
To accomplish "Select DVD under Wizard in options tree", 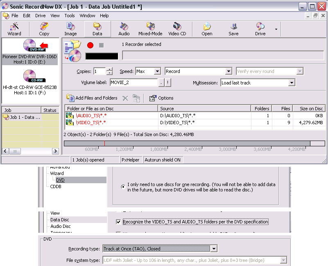I will click(x=60, y=180).
